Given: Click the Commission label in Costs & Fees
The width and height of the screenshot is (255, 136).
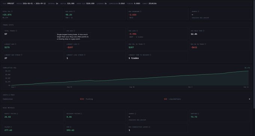Looking at the screenshot, I should (x=8, y=99).
